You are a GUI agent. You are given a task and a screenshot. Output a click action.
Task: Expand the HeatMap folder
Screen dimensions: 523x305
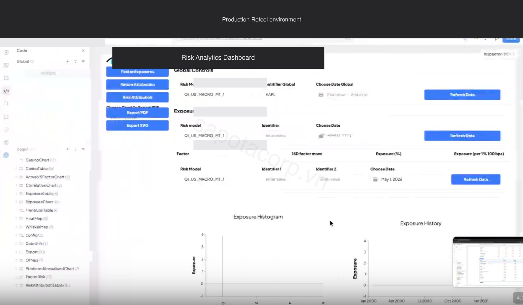point(34,219)
